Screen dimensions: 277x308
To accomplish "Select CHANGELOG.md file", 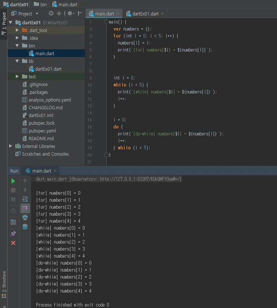I will (x=46, y=107).
